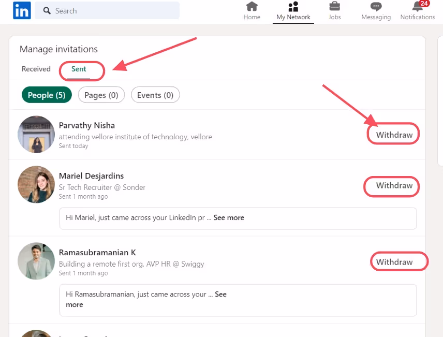Open Mariel Desjardins' profile photo

[x=36, y=184]
